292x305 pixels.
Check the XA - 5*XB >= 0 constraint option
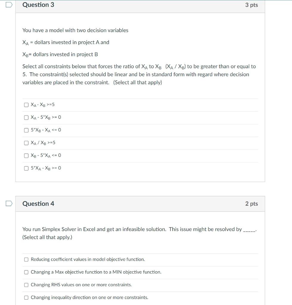tap(26, 117)
